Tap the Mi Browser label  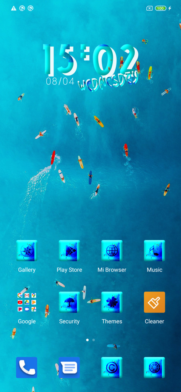(112, 270)
